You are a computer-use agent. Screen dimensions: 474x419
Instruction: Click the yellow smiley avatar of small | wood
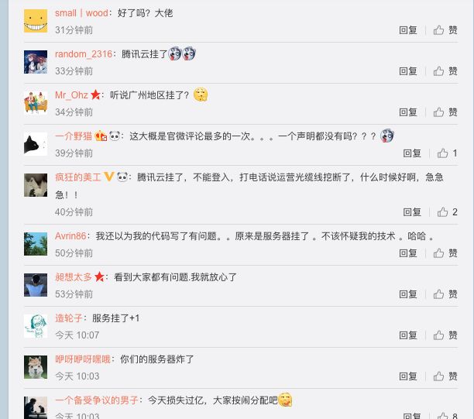click(x=36, y=21)
